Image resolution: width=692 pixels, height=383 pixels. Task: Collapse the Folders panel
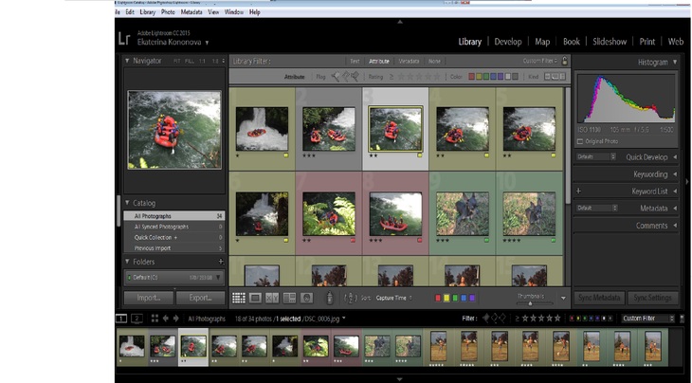(x=127, y=262)
